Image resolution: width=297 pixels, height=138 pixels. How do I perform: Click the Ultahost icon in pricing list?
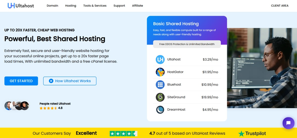pos(160,60)
